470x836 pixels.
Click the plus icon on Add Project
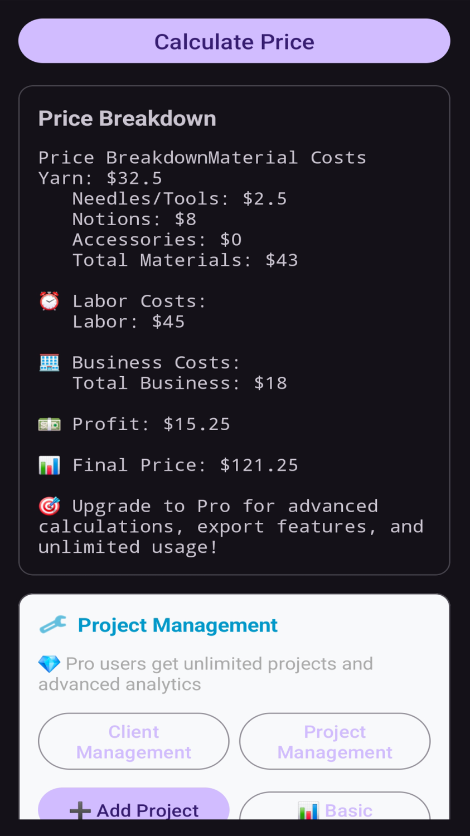point(80,810)
